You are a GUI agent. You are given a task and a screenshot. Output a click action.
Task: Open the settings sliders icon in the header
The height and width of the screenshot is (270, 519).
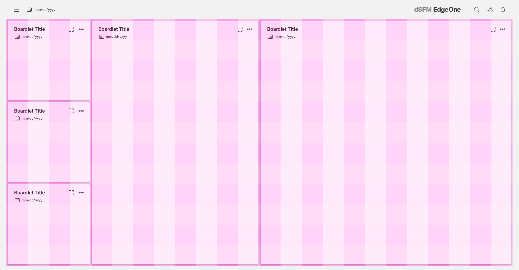pyautogui.click(x=490, y=10)
